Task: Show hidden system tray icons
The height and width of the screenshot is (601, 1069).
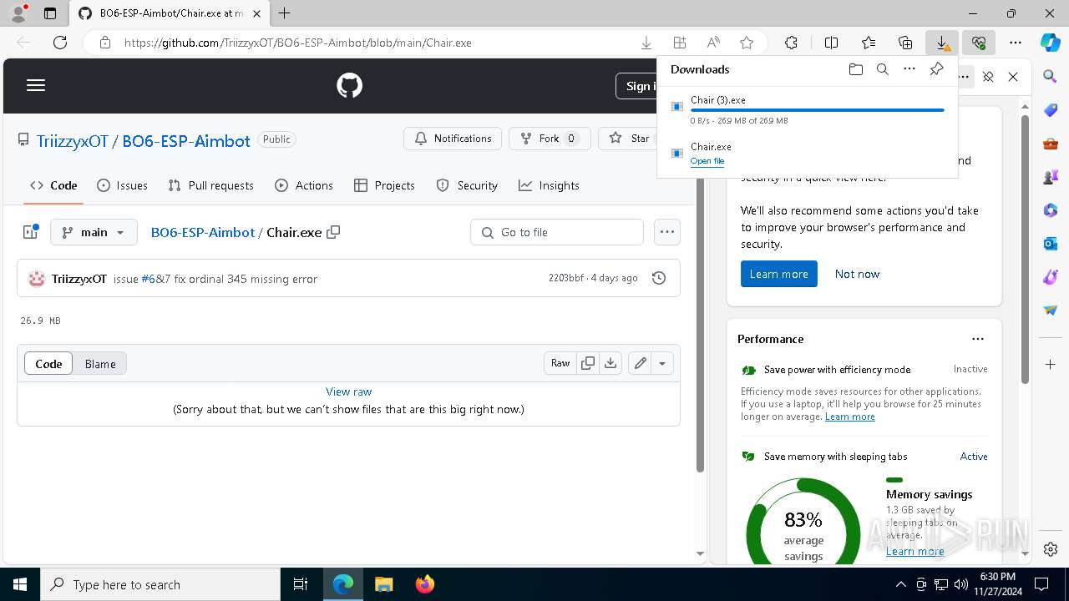Action: pyautogui.click(x=900, y=584)
